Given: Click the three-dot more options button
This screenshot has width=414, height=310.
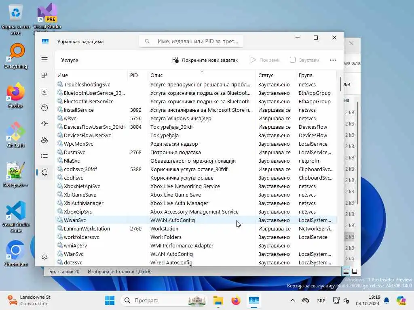Looking at the screenshot, I should click(333, 60).
